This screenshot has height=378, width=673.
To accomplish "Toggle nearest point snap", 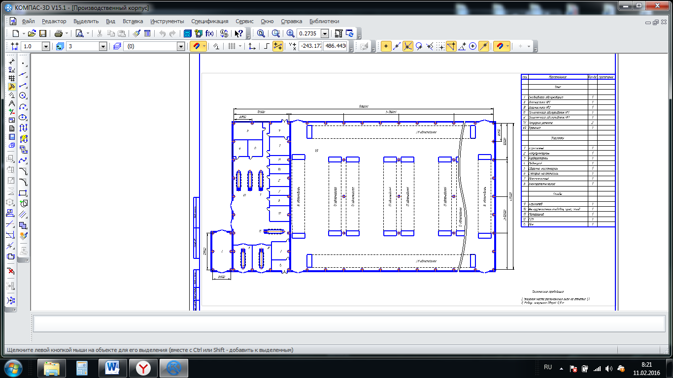I will click(386, 46).
